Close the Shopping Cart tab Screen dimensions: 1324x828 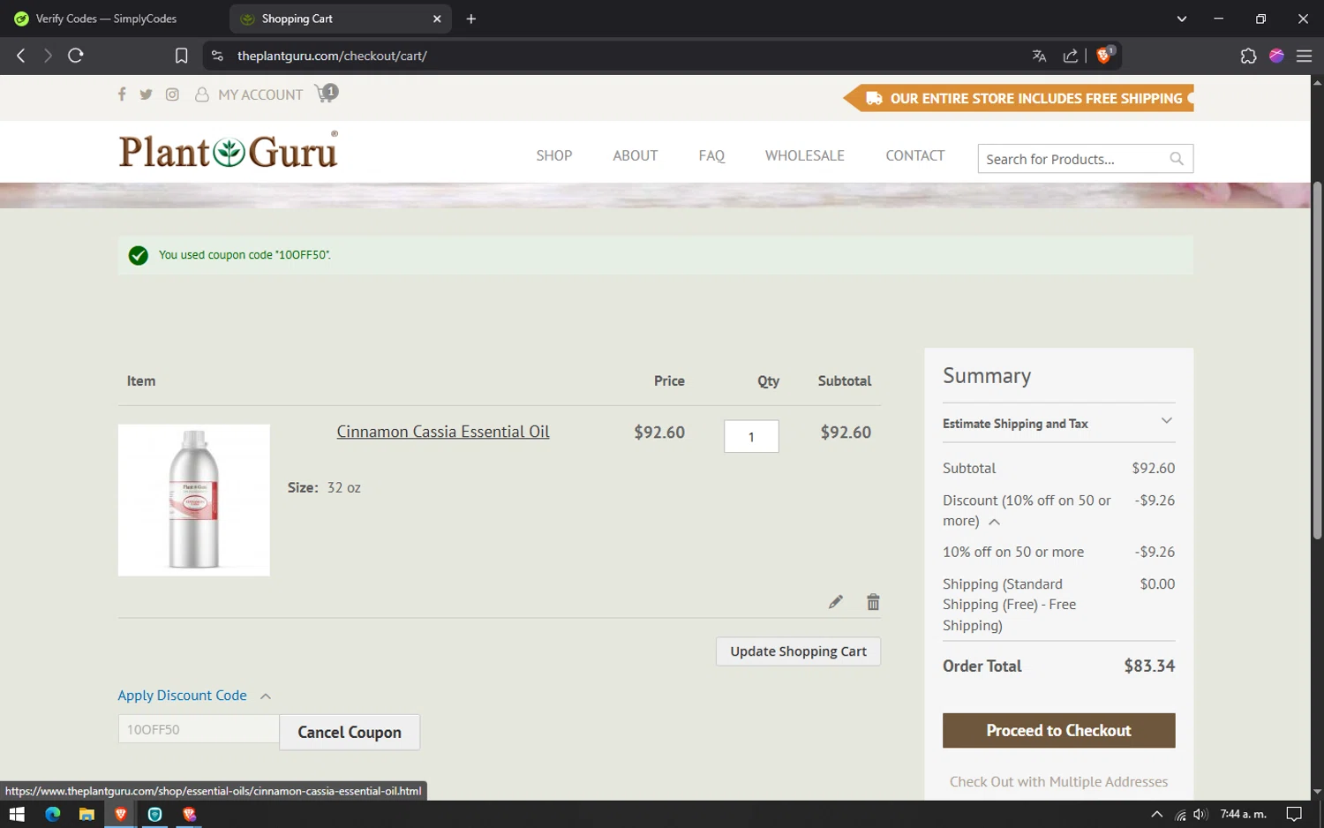click(x=437, y=19)
